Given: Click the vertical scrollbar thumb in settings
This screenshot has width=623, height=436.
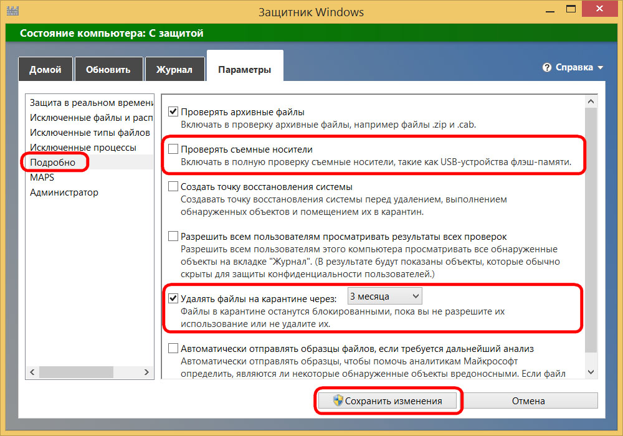Looking at the screenshot, I should 591,230.
